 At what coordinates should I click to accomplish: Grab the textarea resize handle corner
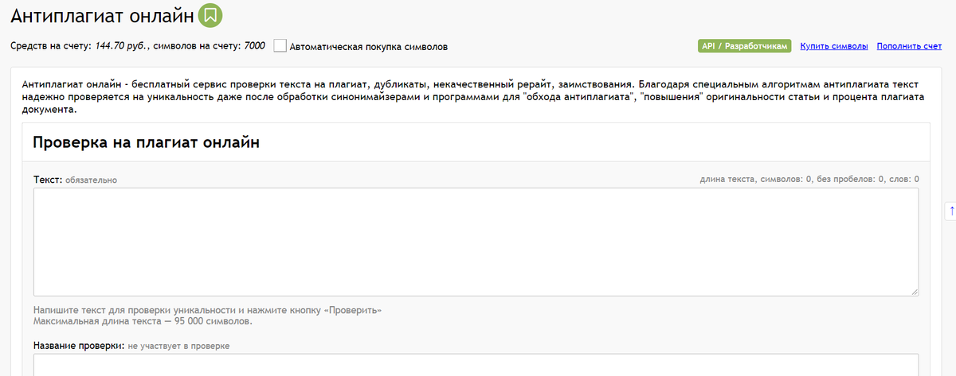pos(914,292)
